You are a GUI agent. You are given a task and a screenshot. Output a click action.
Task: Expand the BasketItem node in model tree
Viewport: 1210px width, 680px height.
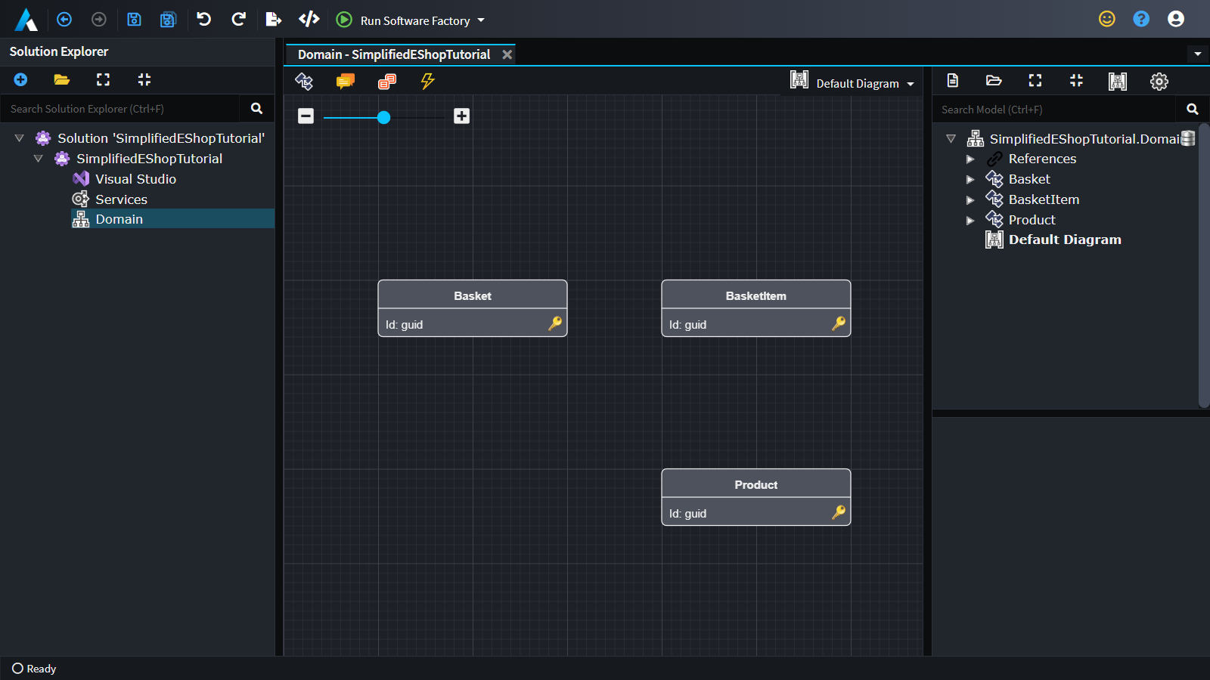(970, 200)
